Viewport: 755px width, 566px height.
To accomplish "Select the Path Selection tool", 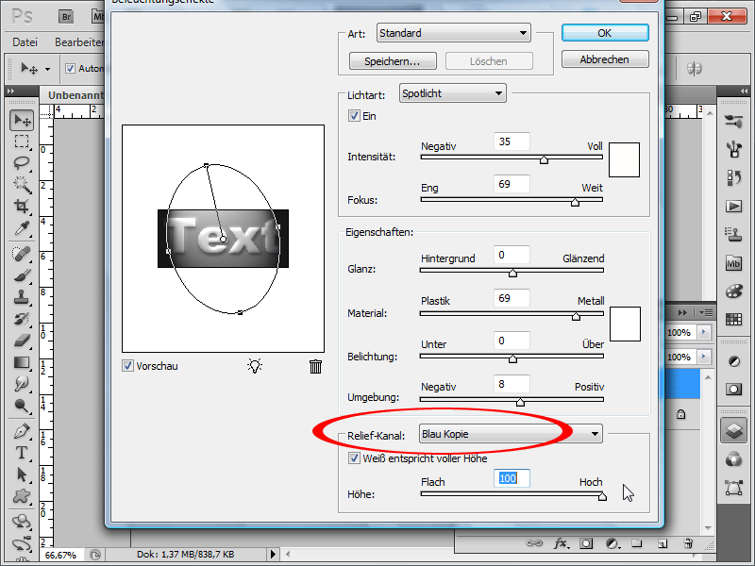I will 22,474.
